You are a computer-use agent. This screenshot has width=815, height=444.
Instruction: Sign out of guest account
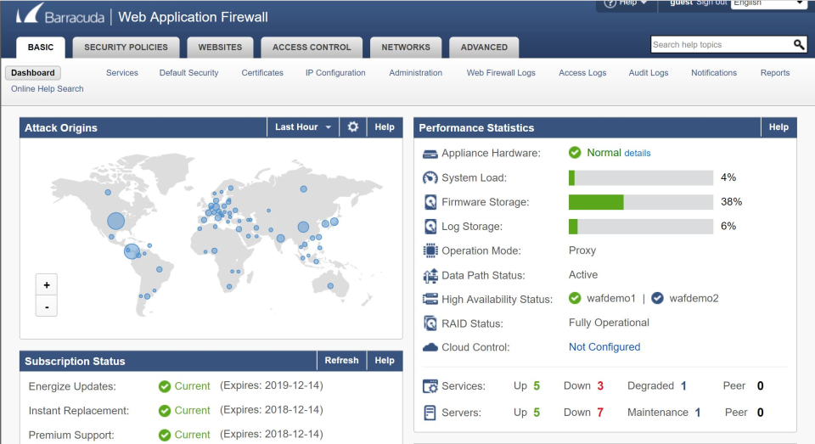pyautogui.click(x=711, y=3)
